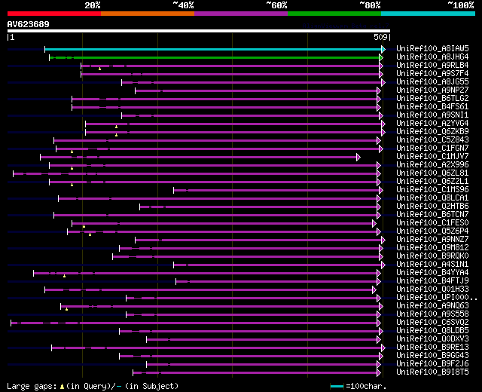Select the UniRef100_C1FES0 label
Screen dimensions: 482x392
(x=432, y=223)
